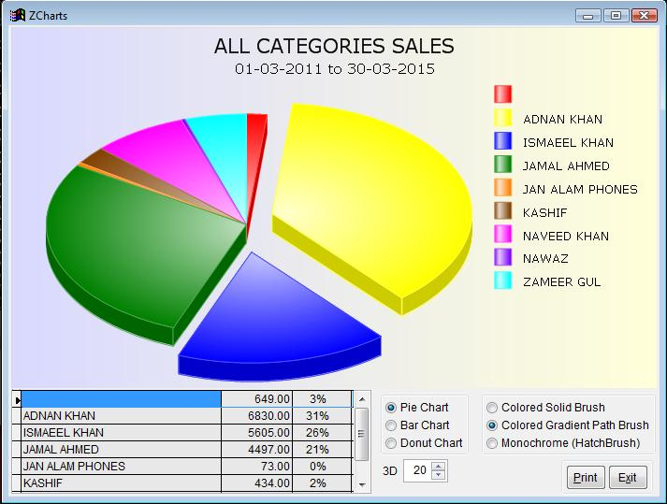The height and width of the screenshot is (504, 667).
Task: Click the ISMAEEL KHAN legend label
Action: click(x=568, y=142)
